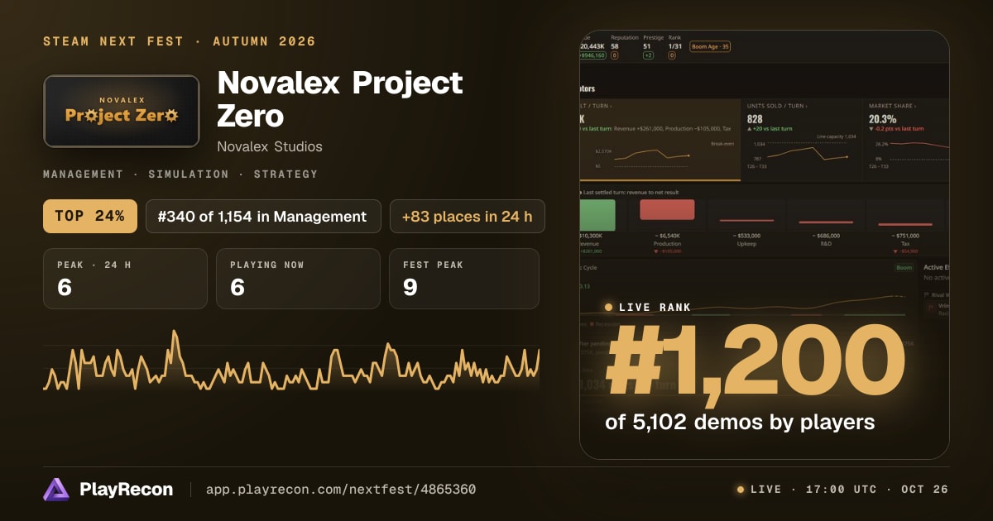The width and height of the screenshot is (993, 521).
Task: Click the red Production bar in game chart
Action: [667, 209]
